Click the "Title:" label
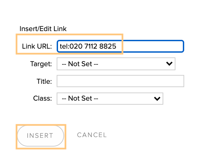Image resolution: width=224 pixels, height=156 pixels. pyautogui.click(x=44, y=81)
